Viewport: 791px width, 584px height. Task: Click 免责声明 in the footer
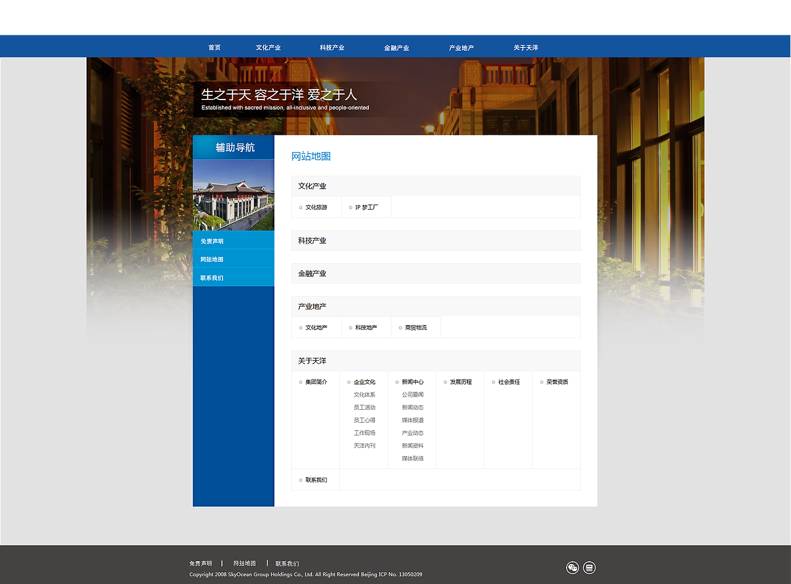201,564
